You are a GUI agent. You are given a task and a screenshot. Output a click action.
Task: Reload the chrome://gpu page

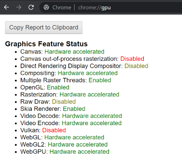31,7
